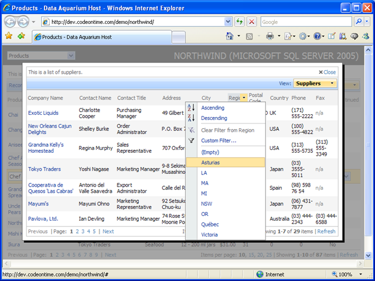This screenshot has height=281, width=375.
Task: Filter Region by LA
Action: (204, 173)
